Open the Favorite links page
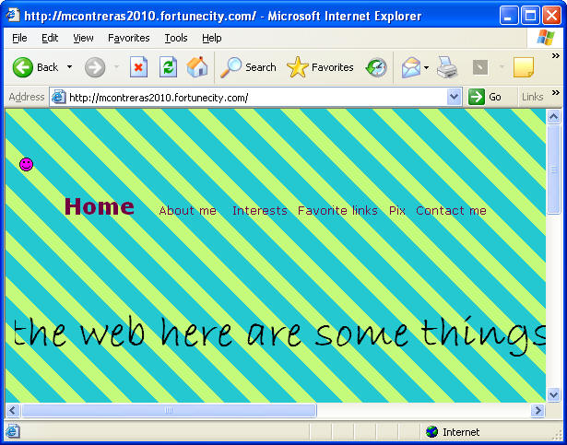 (337, 210)
